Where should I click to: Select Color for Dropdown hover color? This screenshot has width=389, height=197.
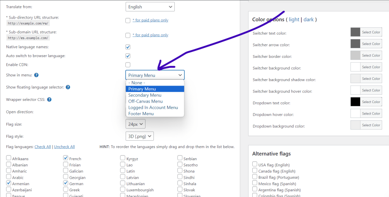(x=371, y=114)
